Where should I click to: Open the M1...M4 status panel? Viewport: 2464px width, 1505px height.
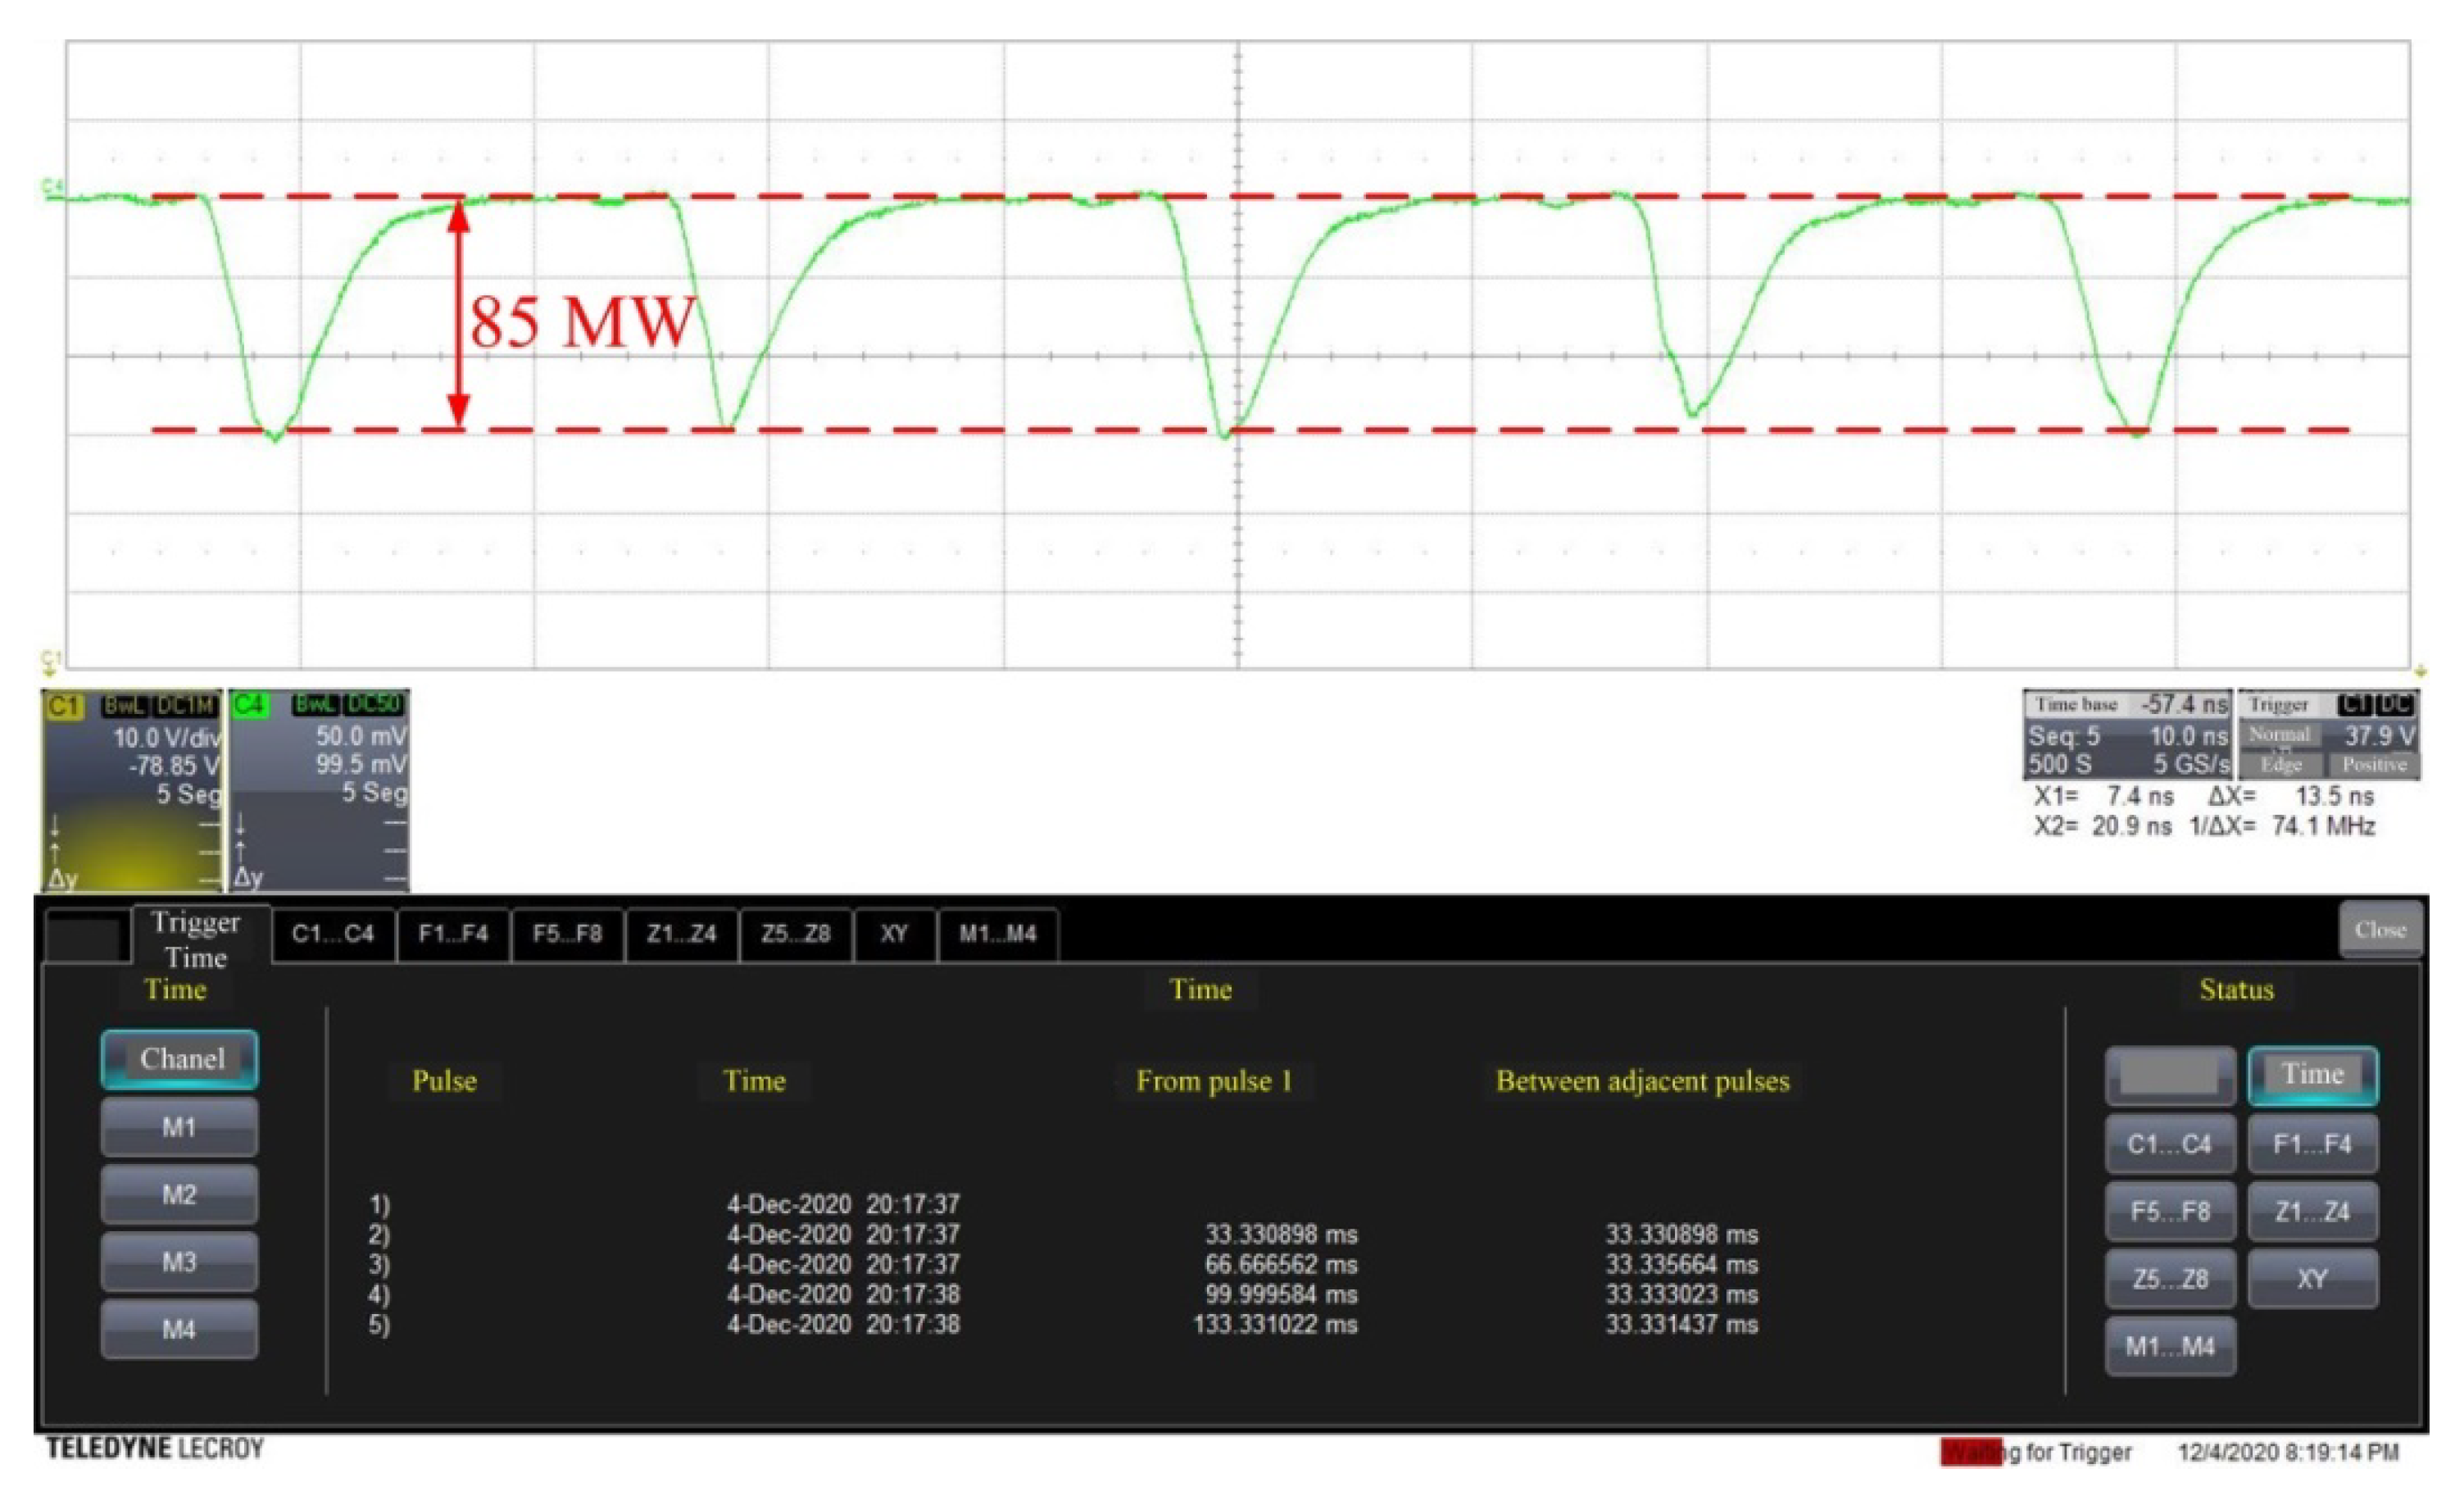(2170, 1346)
